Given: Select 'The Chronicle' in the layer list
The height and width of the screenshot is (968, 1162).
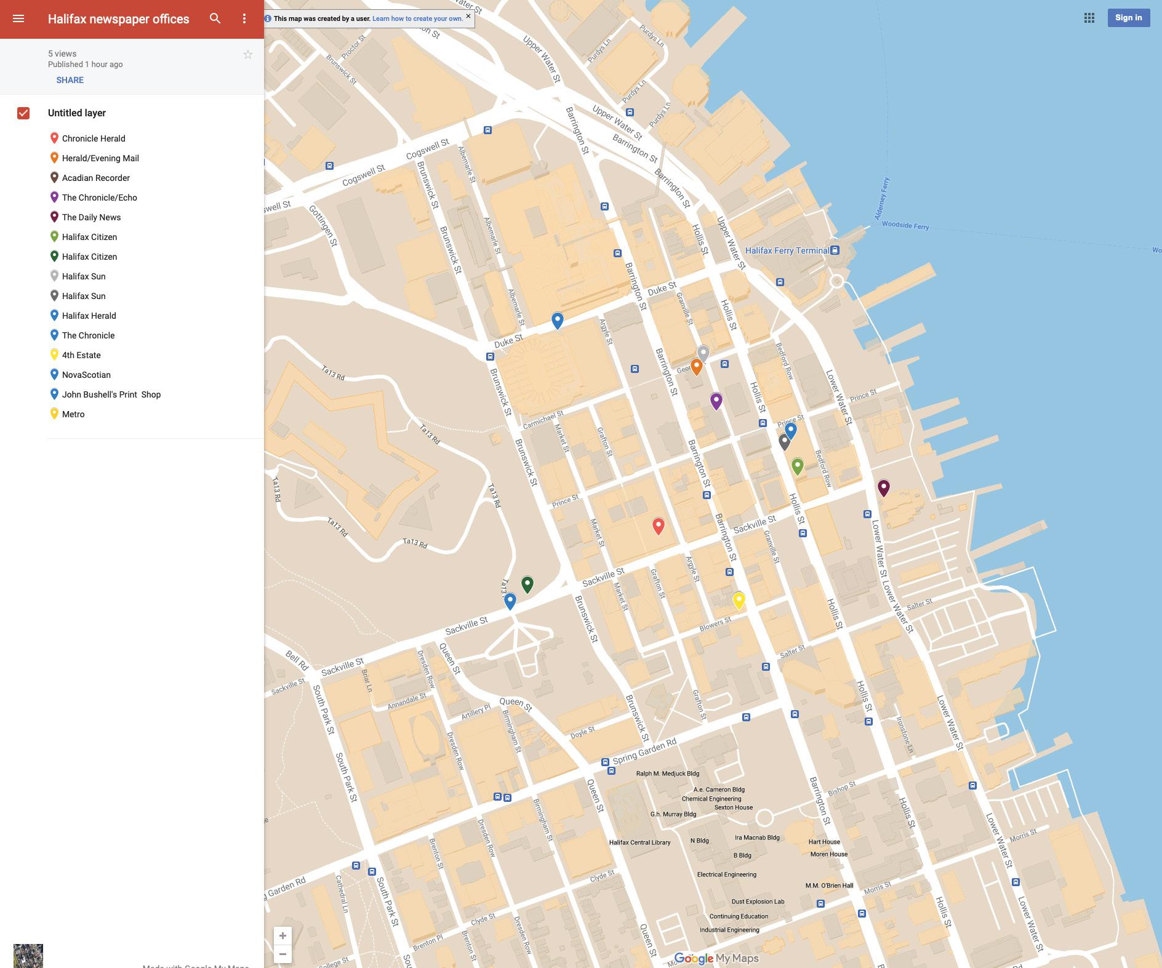Looking at the screenshot, I should click(88, 335).
